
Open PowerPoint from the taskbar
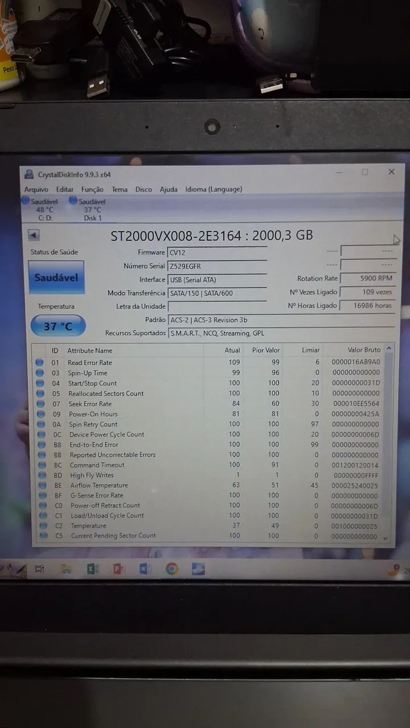click(x=118, y=568)
